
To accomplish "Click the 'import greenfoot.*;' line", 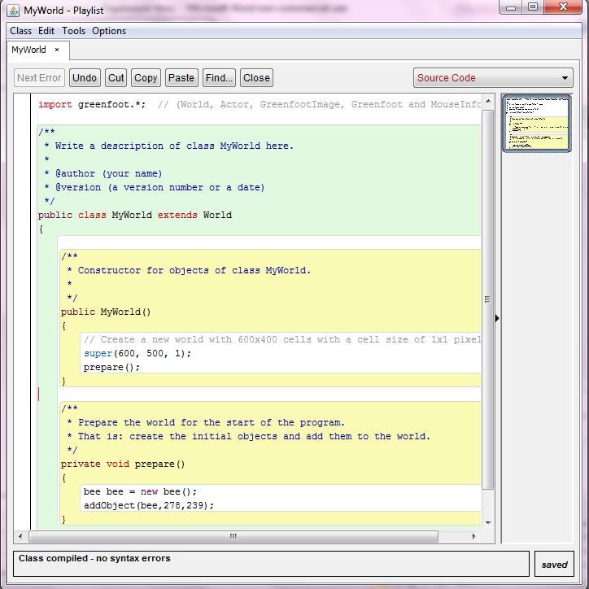I will pos(92,104).
